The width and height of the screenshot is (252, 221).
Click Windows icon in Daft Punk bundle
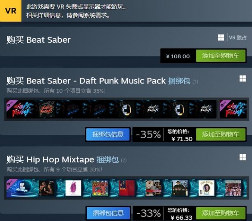point(243,79)
